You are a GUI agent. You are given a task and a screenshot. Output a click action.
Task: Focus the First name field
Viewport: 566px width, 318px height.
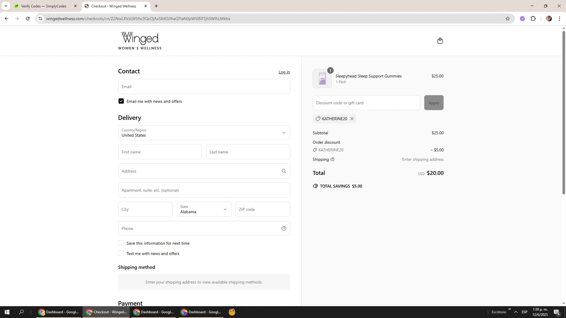160,152
